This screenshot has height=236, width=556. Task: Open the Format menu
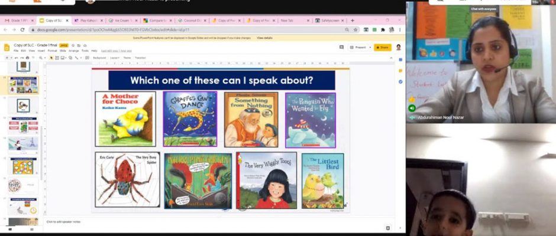[x=52, y=51]
